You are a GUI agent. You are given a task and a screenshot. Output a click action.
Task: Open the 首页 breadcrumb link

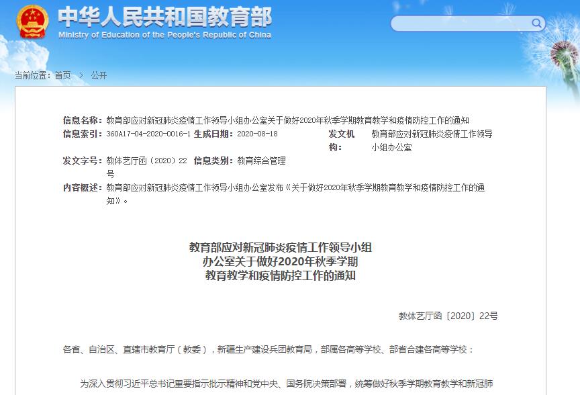62,75
